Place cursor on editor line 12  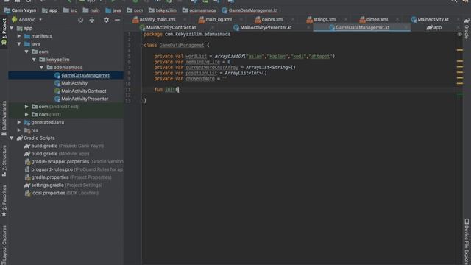click(x=300, y=95)
